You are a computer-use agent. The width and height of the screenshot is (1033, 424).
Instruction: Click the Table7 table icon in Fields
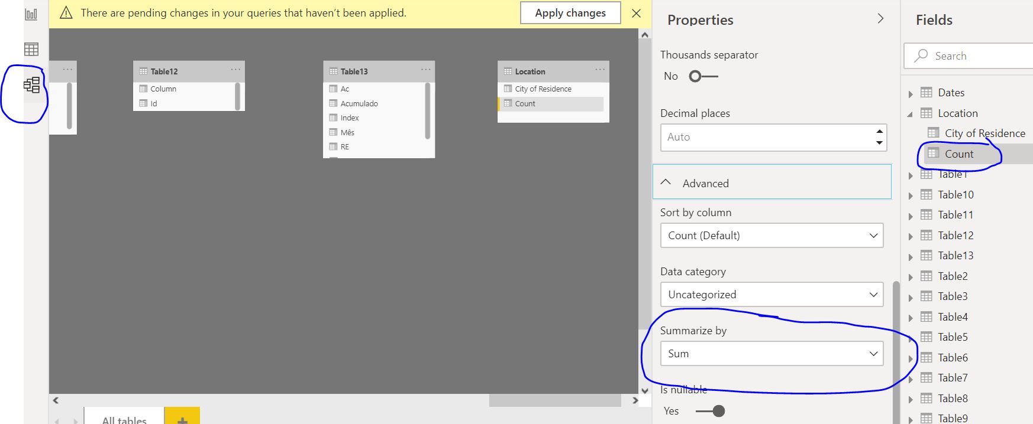(x=927, y=377)
